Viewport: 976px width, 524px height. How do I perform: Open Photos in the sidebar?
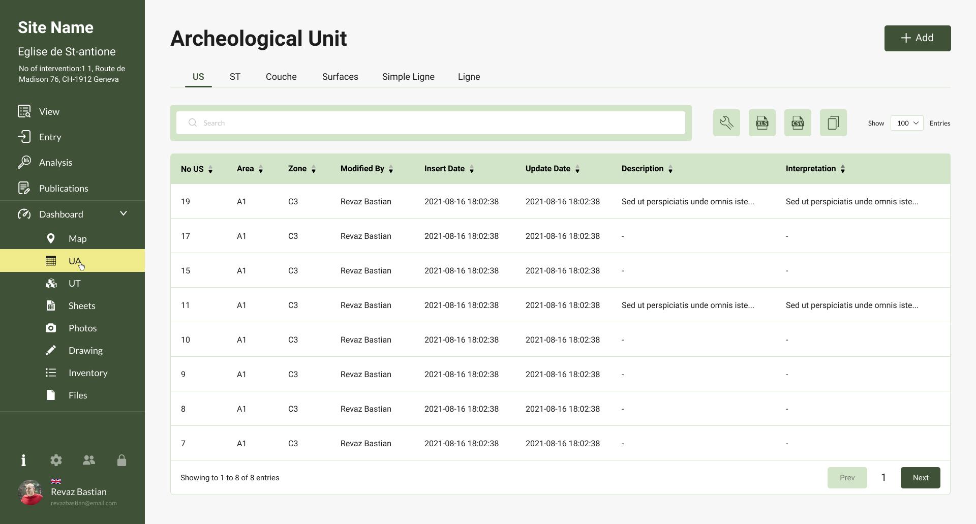pyautogui.click(x=82, y=328)
